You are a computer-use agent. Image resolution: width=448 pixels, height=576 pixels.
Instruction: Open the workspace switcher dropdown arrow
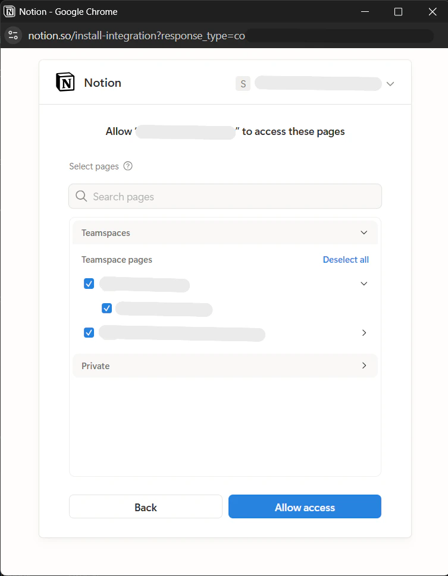click(390, 84)
